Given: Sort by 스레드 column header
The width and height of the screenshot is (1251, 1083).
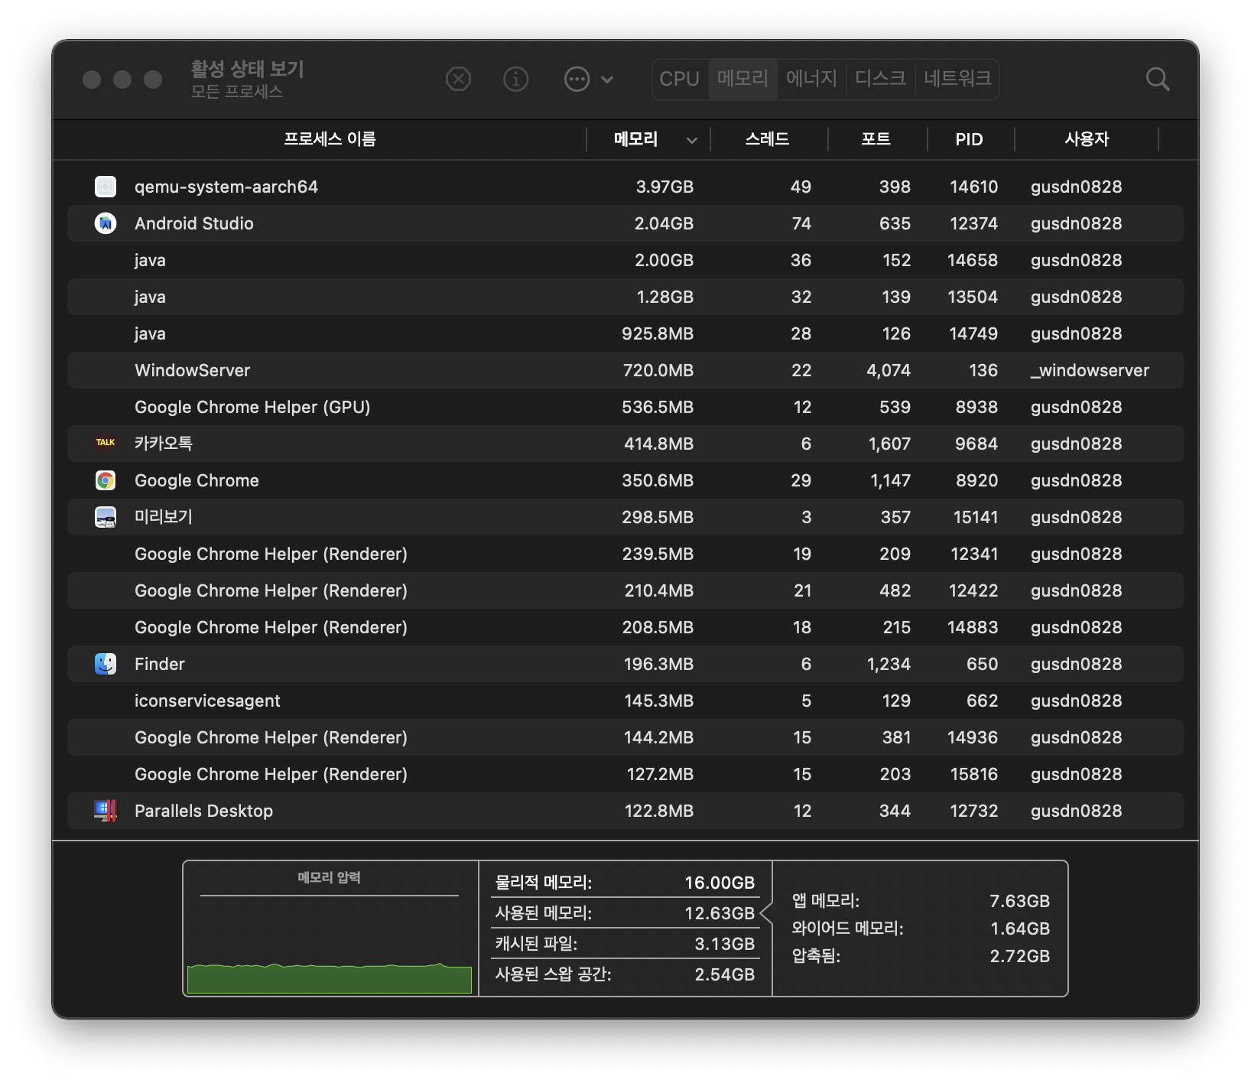Looking at the screenshot, I should 767,139.
